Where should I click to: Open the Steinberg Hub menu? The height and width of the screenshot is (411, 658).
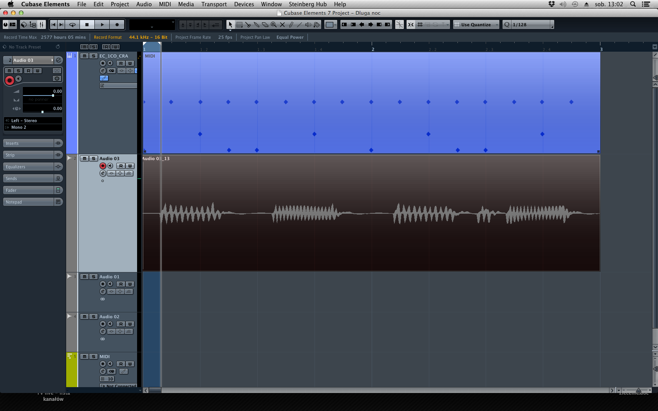tap(307, 4)
